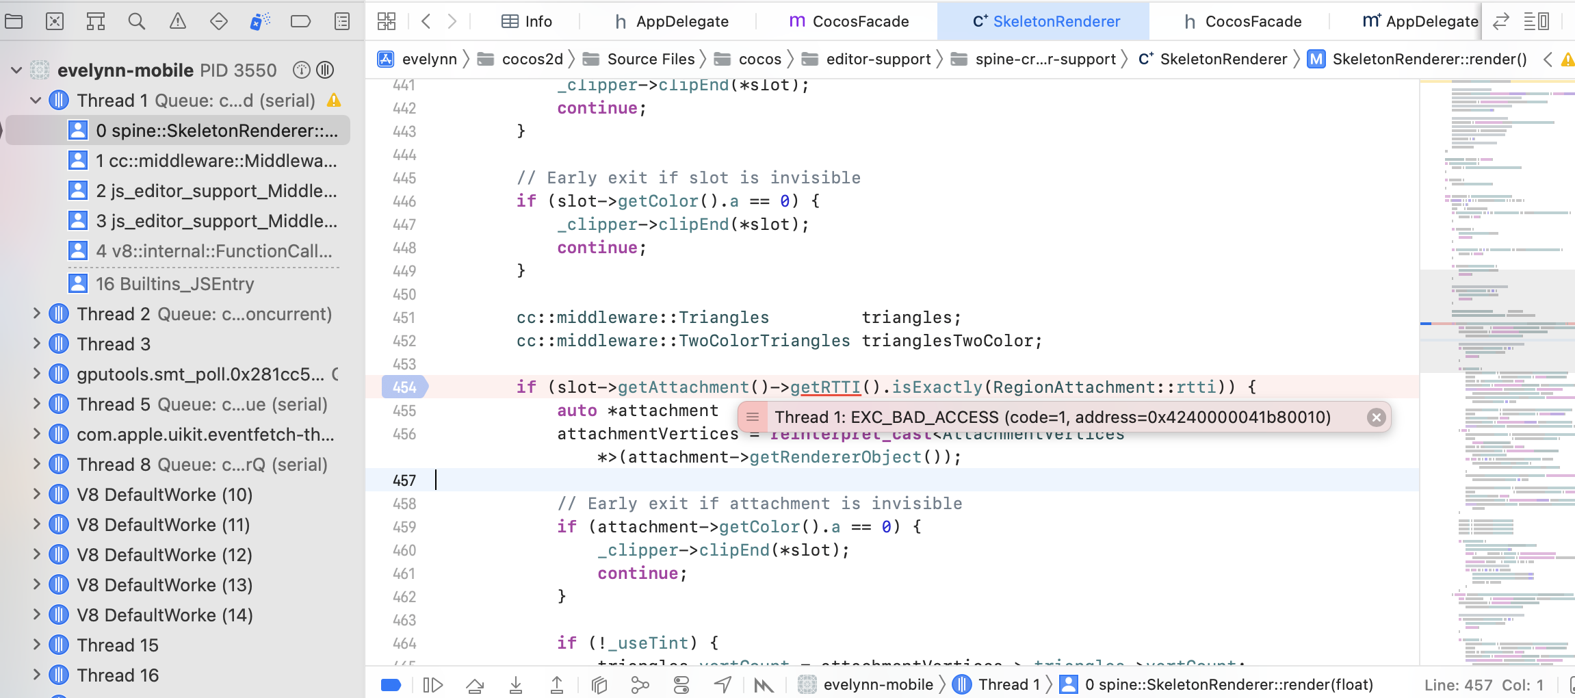This screenshot has height=698, width=1575.
Task: Click the error annotation list icon
Action: click(x=753, y=417)
